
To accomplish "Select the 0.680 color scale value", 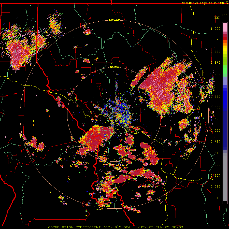I will point(216,96).
